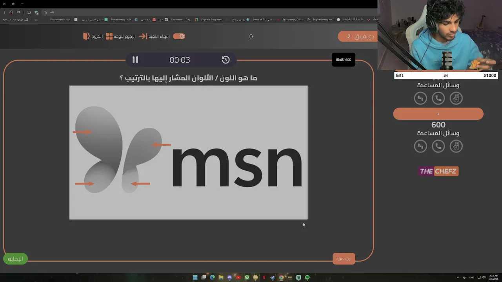502x282 pixels.
Task: Click the orange category button at bottom right
Action: point(344,258)
